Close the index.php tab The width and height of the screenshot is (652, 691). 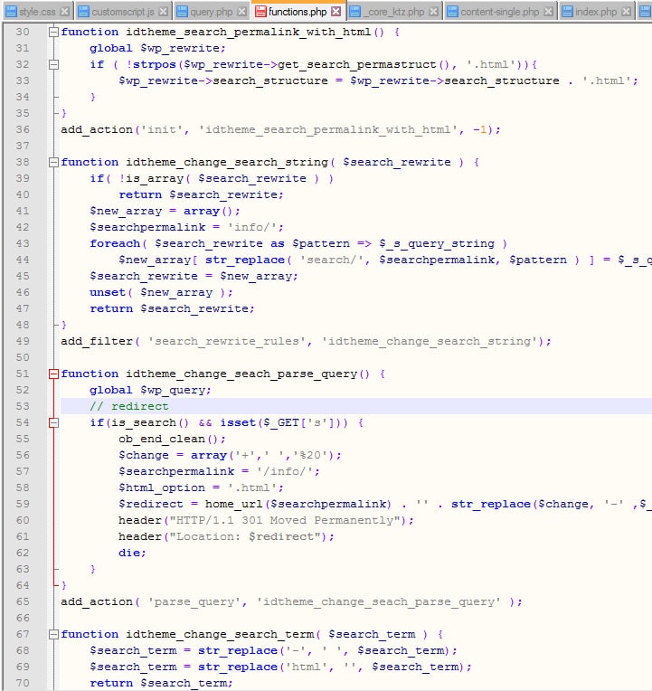[626, 12]
